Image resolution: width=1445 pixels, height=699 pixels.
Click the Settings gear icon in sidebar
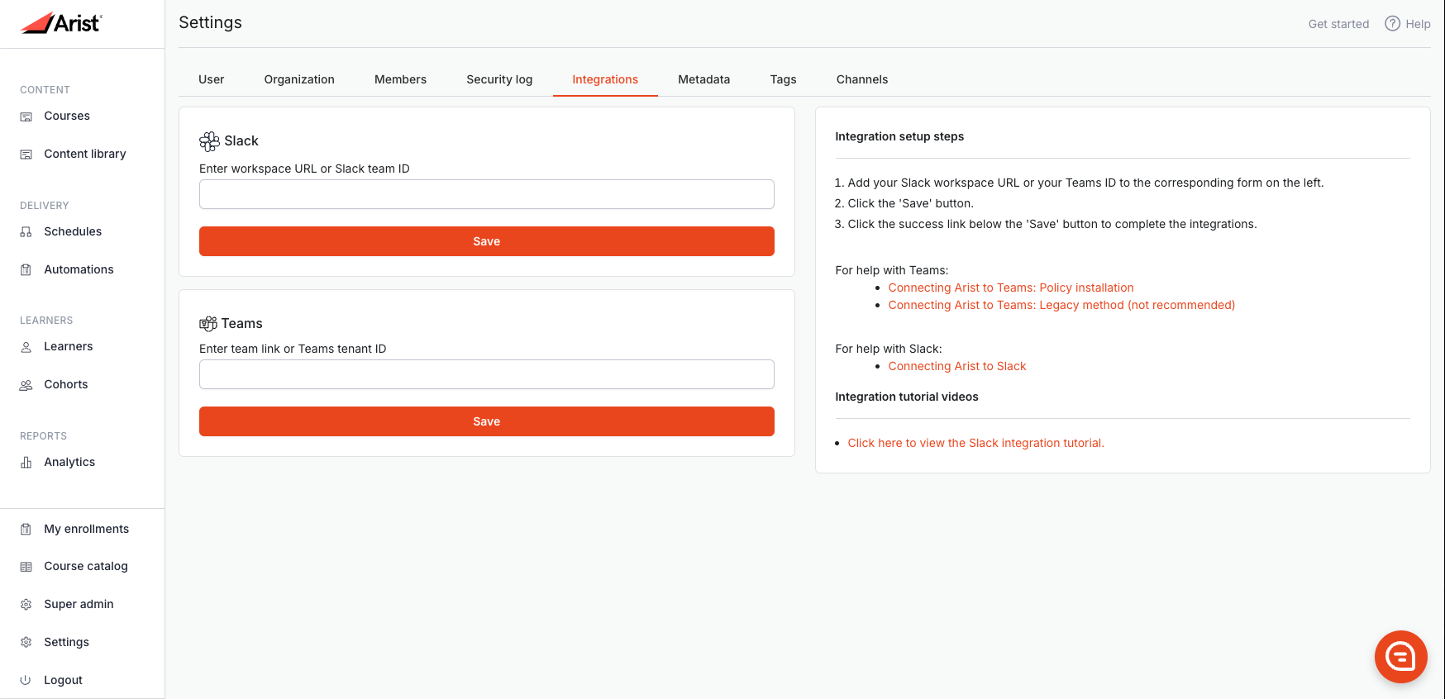coord(26,643)
